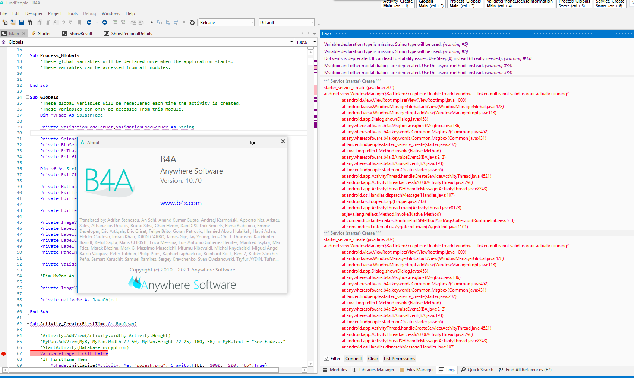Click the Stop debugging square icon
The height and width of the screenshot is (378, 634).
(184, 22)
